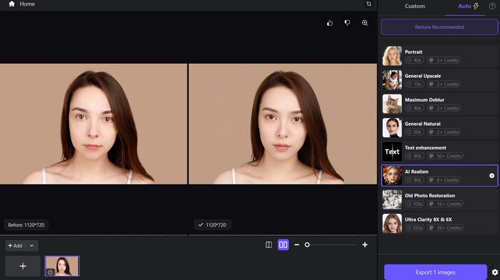This screenshot has width=500, height=280.
Task: Click Restore Recommended button
Action: click(x=440, y=27)
